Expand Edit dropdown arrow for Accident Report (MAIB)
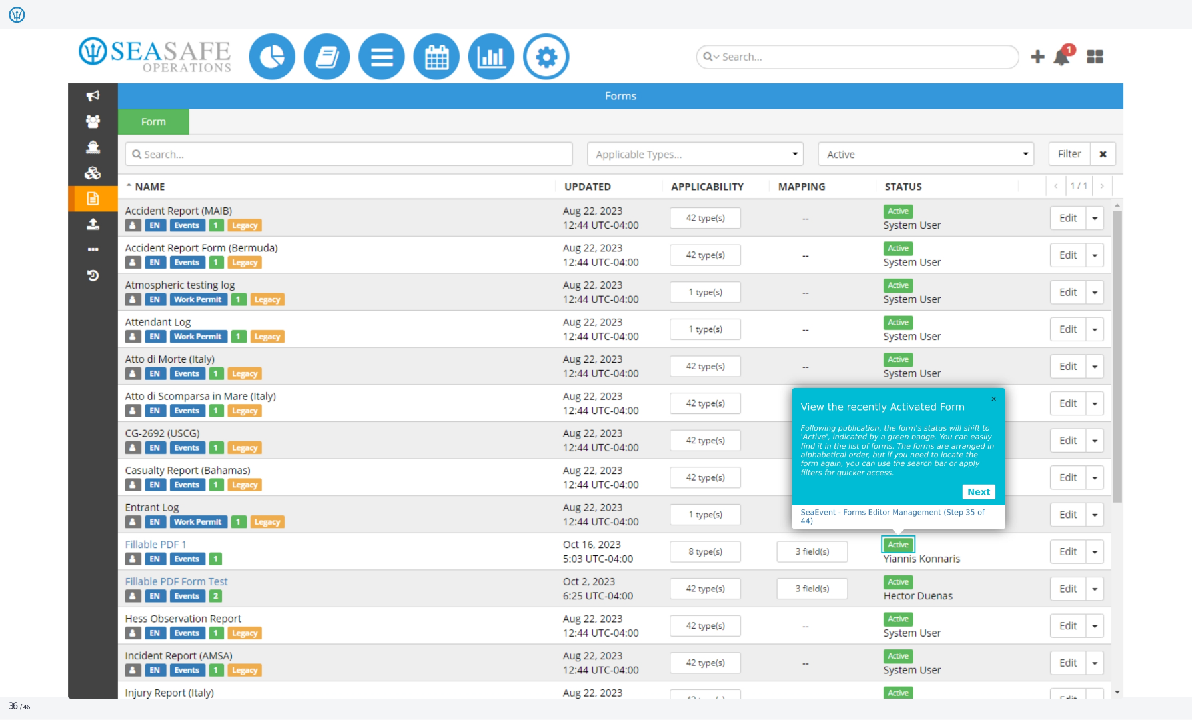1192x720 pixels. pyautogui.click(x=1095, y=218)
